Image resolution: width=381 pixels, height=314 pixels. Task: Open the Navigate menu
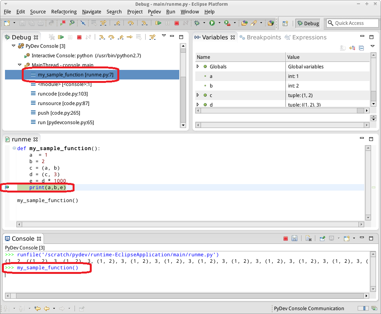[x=92, y=12]
